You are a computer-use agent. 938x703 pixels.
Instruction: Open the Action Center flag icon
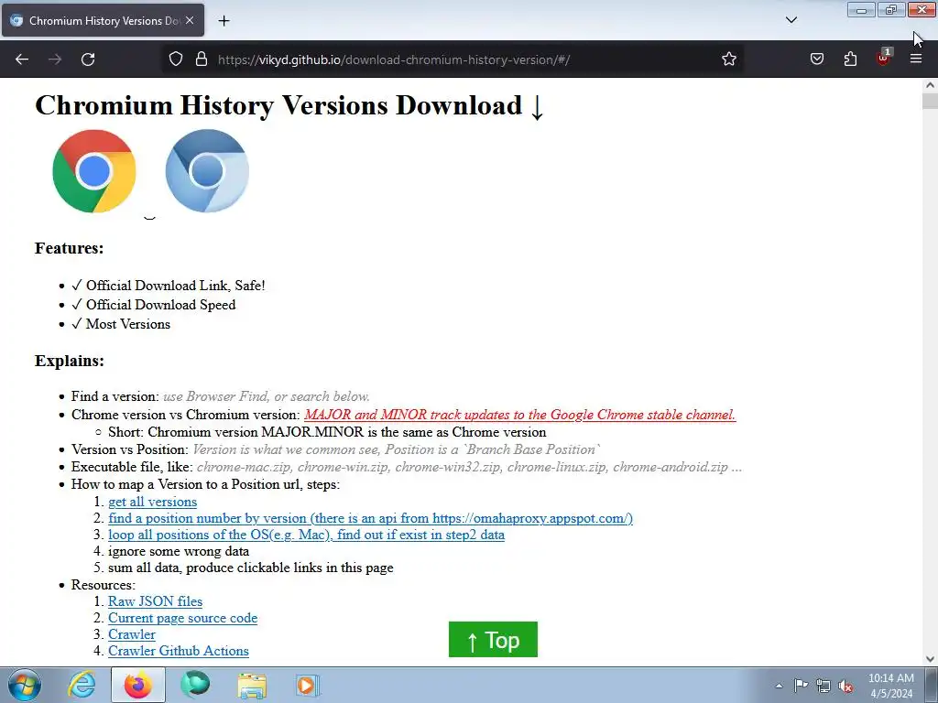(801, 685)
